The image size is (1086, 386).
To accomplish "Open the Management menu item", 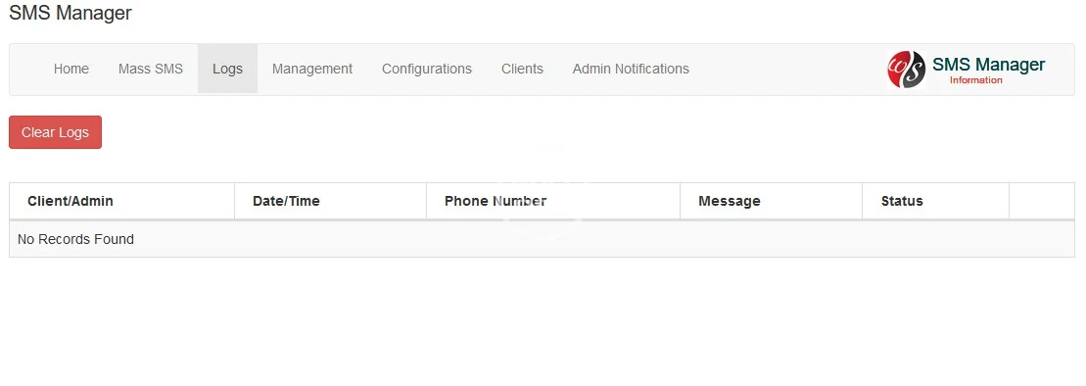I will click(311, 69).
